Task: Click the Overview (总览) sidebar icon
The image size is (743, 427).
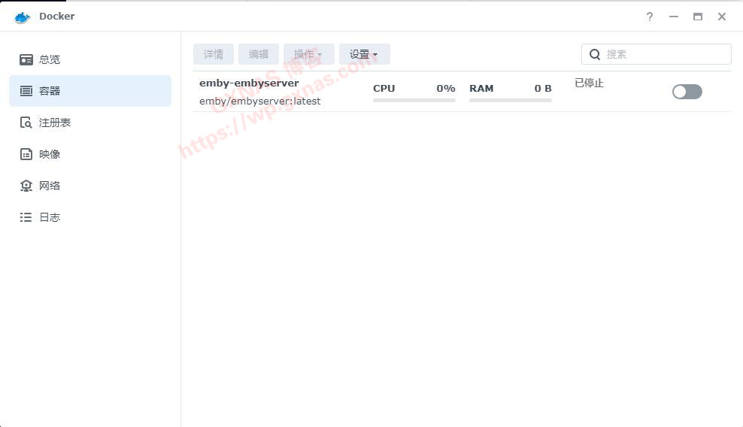Action: click(26, 59)
